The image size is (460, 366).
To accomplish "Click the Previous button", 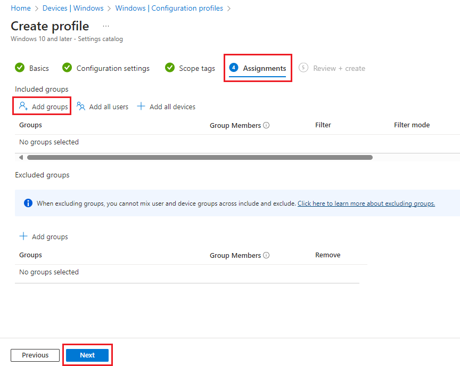I will pos(35,355).
